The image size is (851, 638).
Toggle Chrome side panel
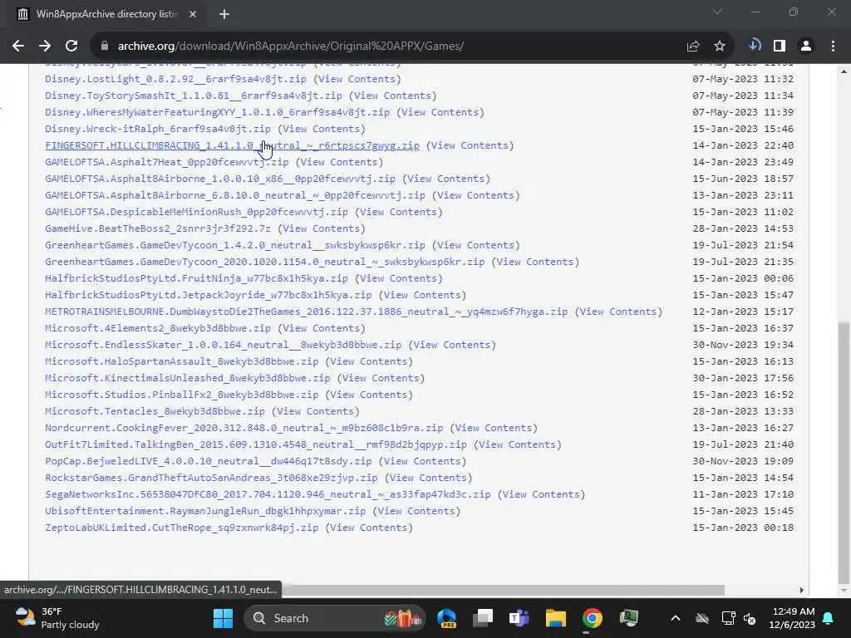click(x=780, y=47)
